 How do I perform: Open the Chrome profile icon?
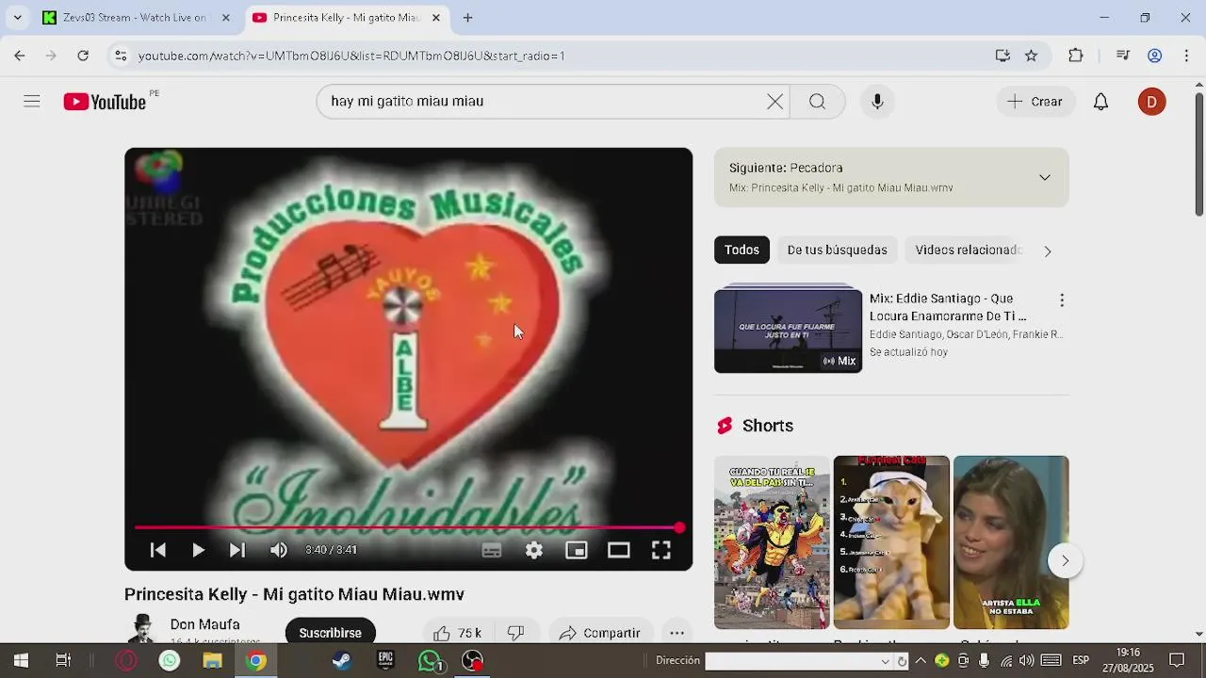coord(1154,56)
